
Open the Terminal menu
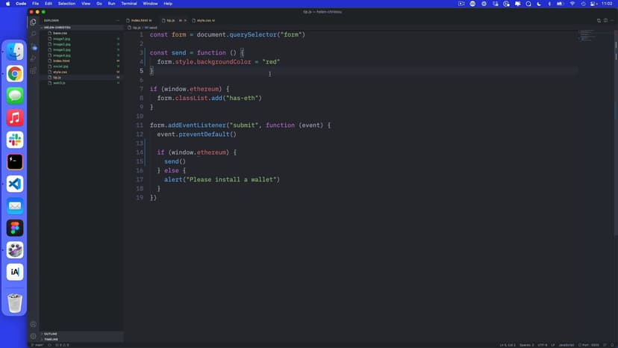[129, 4]
